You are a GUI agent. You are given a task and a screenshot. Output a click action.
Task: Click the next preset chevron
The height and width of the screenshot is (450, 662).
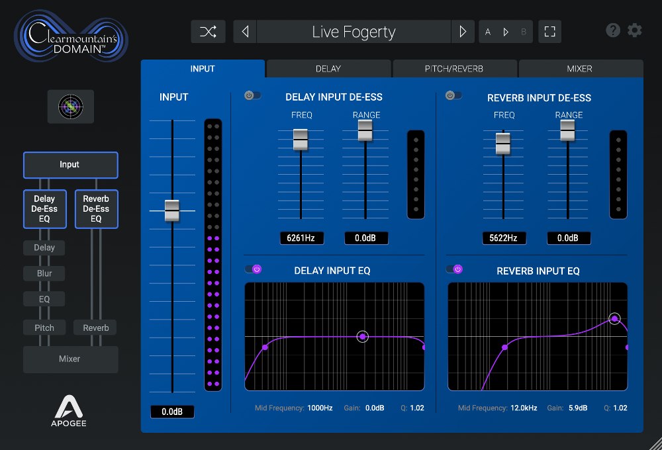click(x=463, y=31)
